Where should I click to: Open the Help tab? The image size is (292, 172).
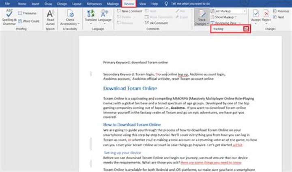tap(155, 4)
